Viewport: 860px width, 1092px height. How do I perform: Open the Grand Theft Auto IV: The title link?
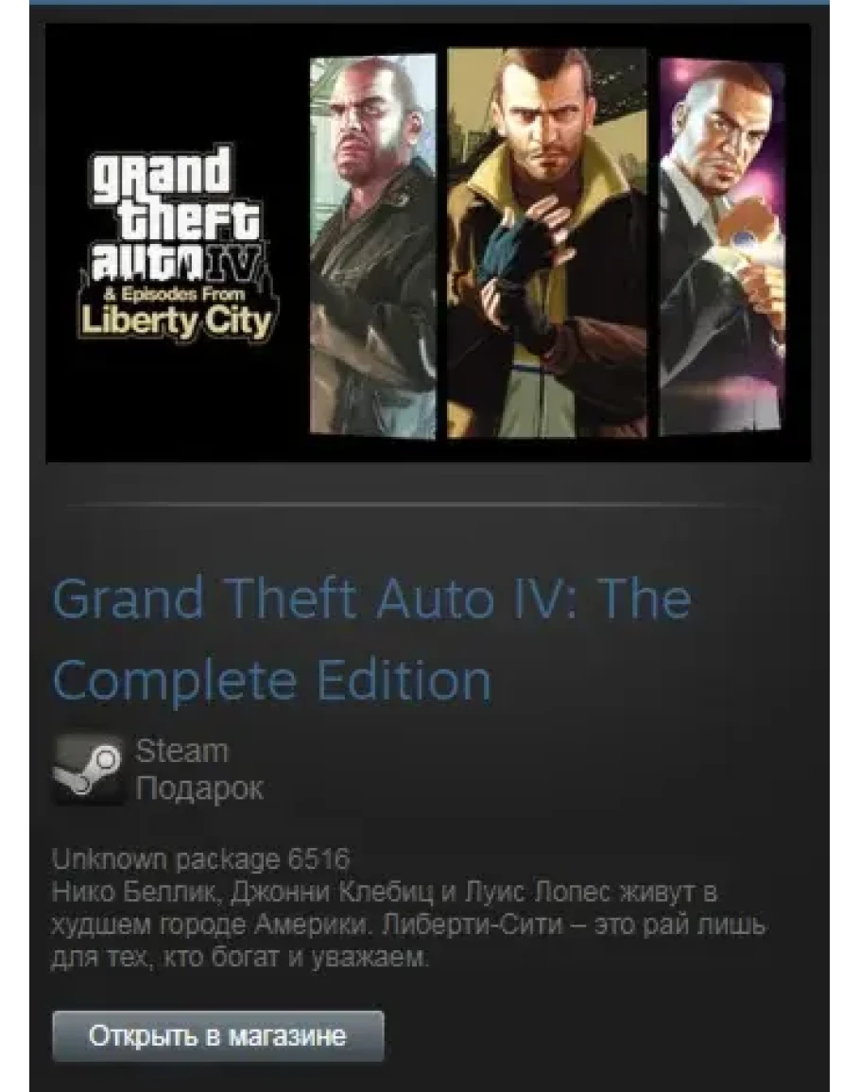(371, 598)
